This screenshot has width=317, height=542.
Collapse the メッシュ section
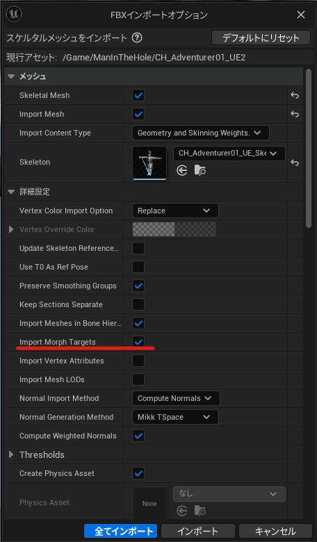[11, 76]
